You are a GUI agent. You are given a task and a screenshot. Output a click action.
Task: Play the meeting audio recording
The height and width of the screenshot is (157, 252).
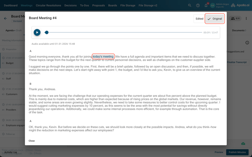[37, 32]
